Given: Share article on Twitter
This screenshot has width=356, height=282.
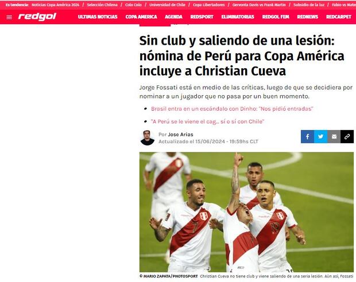Looking at the screenshot, I should pyautogui.click(x=320, y=136).
